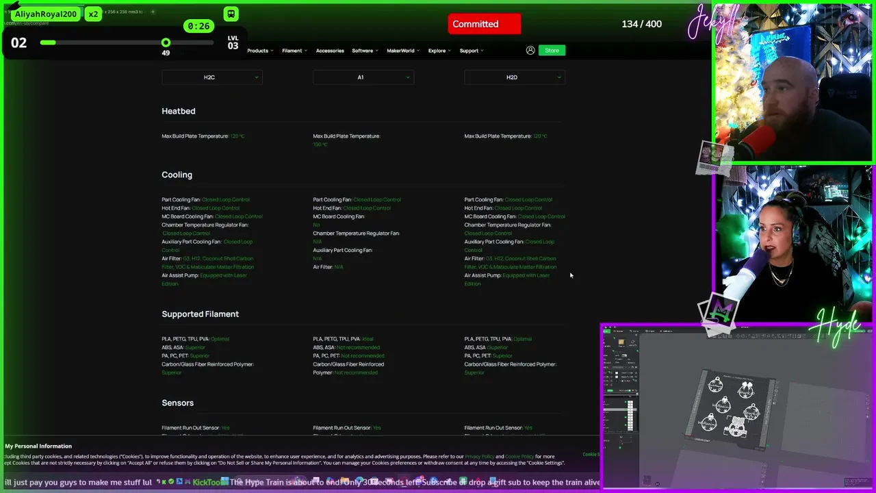The height and width of the screenshot is (493, 876).
Task: Click the Supported Filament section heading
Action: pyautogui.click(x=200, y=314)
